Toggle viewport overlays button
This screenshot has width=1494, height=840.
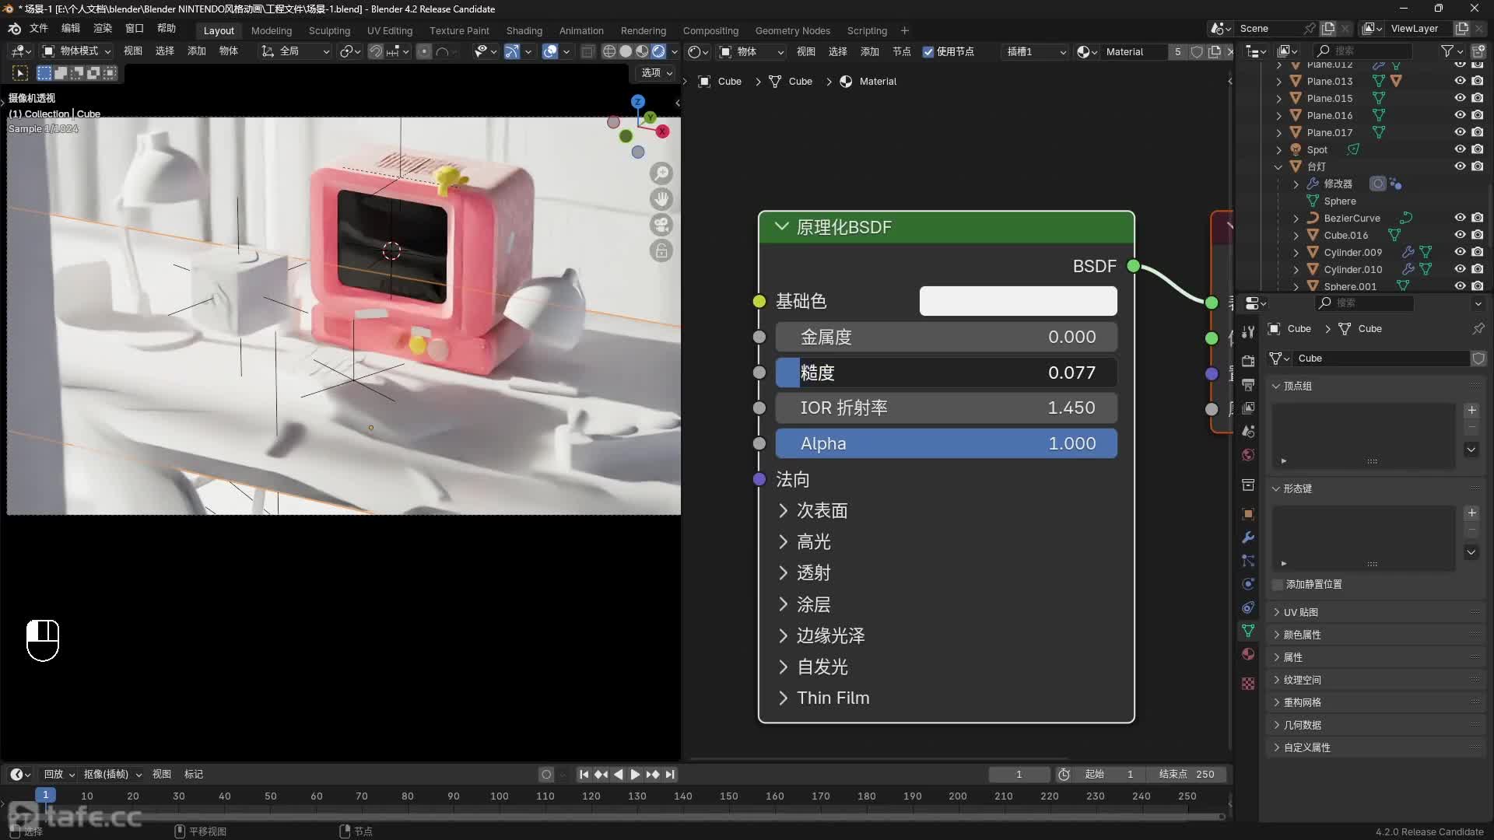(550, 51)
